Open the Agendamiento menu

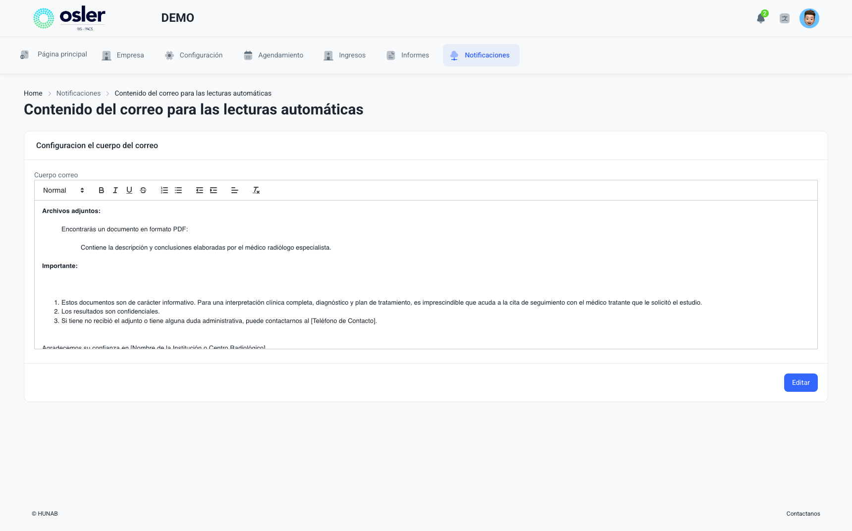tap(273, 55)
